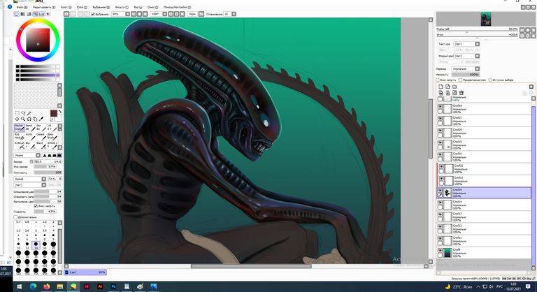Image resolution: width=537 pixels, height=292 pixels.
Task: Open the Слой menu
Action: [82, 7]
